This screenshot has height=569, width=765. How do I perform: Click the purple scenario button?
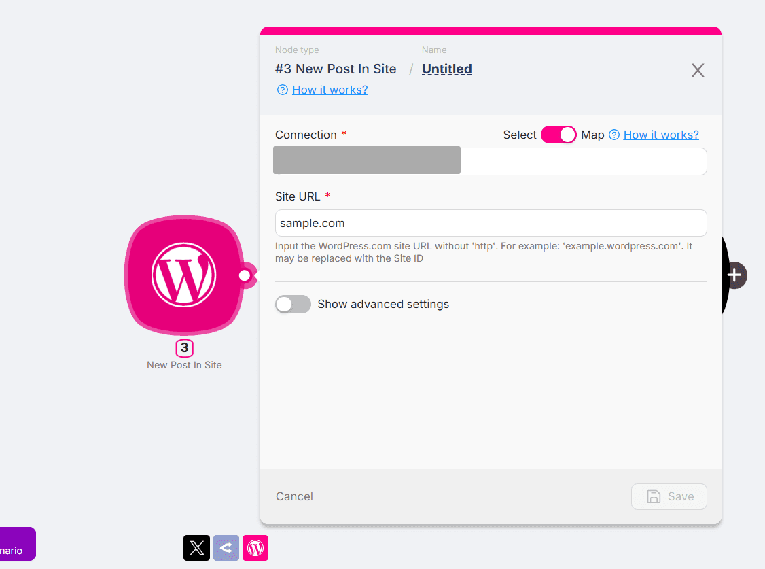tap(16, 544)
